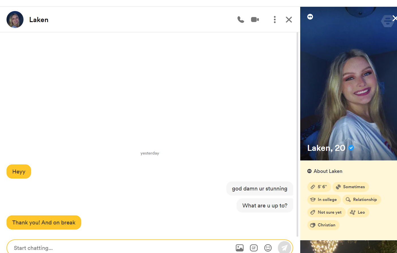The width and height of the screenshot is (397, 253).
Task: Open the GIF picker
Action: (254, 248)
